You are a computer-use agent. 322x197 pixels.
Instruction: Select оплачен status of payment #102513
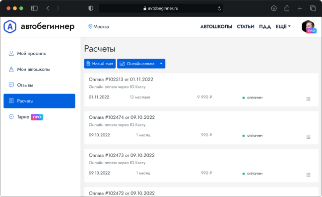pos(253,98)
